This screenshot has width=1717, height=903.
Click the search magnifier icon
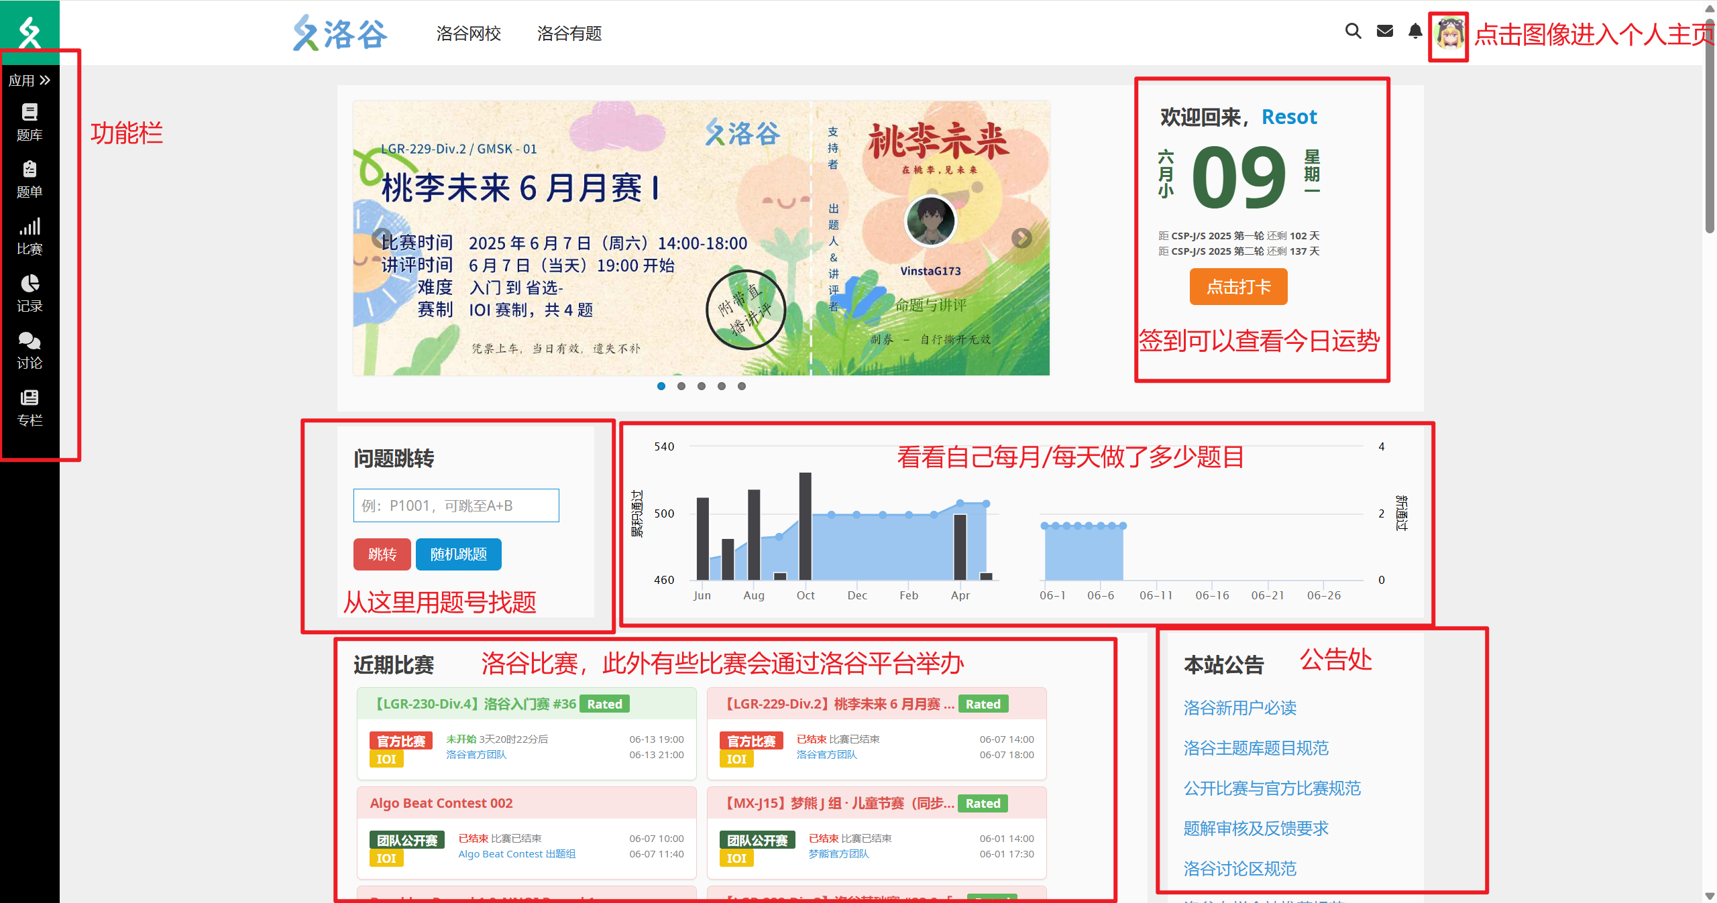pos(1353,32)
